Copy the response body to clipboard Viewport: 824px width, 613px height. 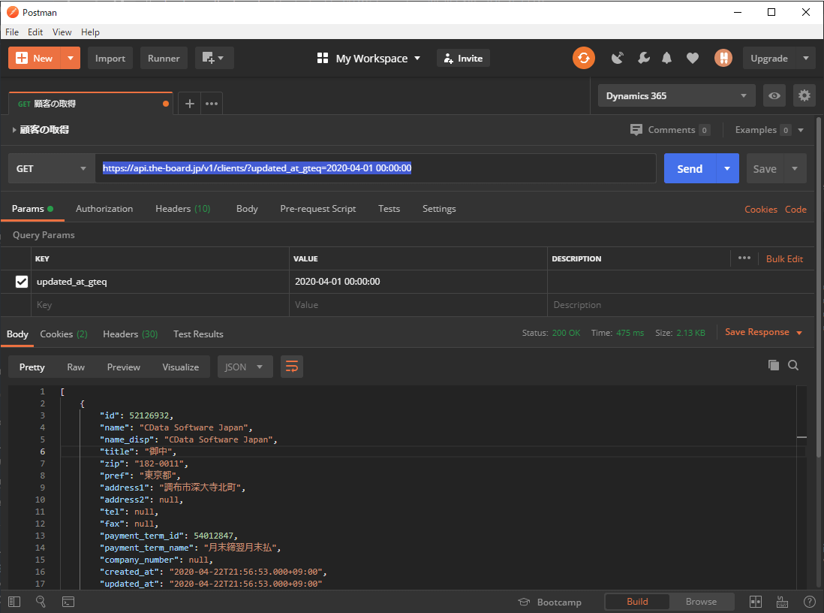pos(774,365)
